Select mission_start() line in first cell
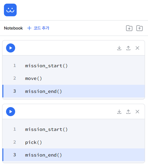The width and height of the screenshot is (148, 165). click(74, 66)
